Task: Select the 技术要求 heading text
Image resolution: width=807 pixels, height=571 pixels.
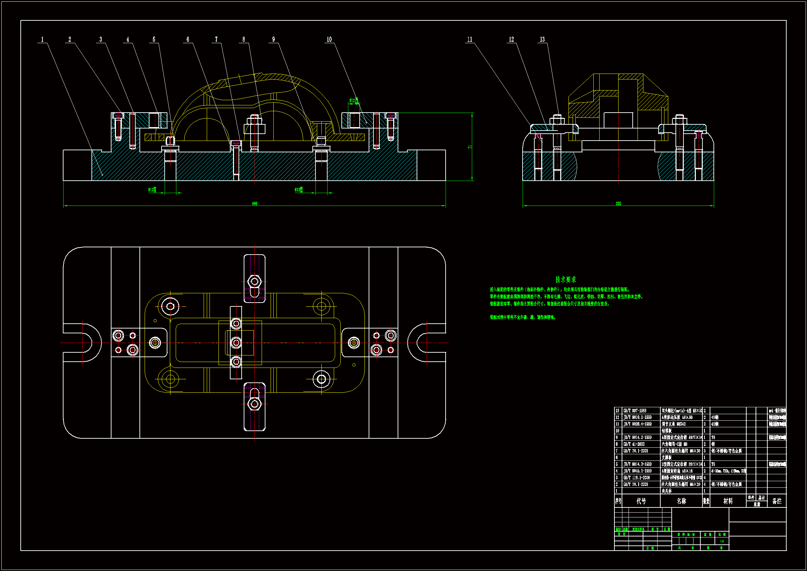Action: (565, 280)
